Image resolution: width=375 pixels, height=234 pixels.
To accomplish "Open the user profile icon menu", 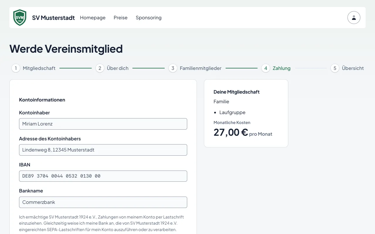I will pyautogui.click(x=354, y=18).
